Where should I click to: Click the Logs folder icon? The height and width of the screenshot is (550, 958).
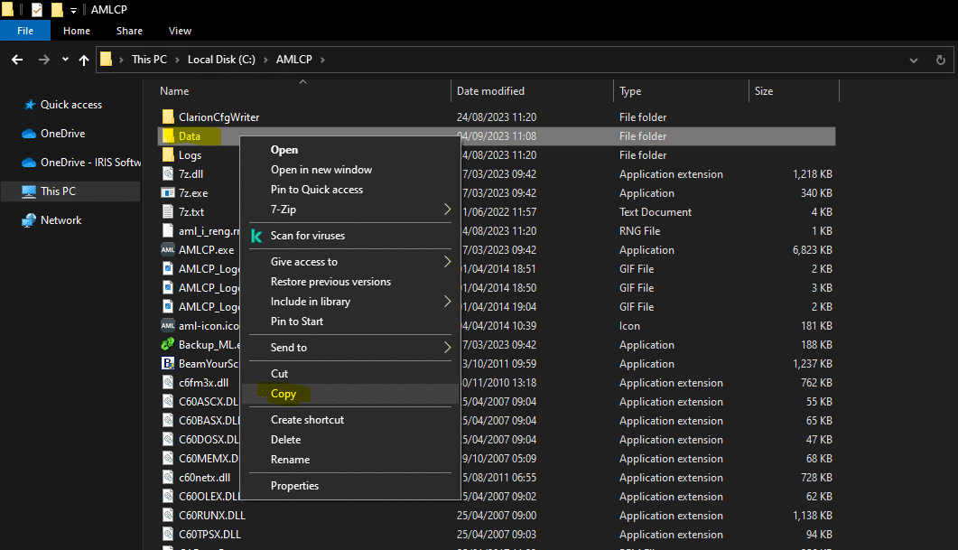pos(168,154)
